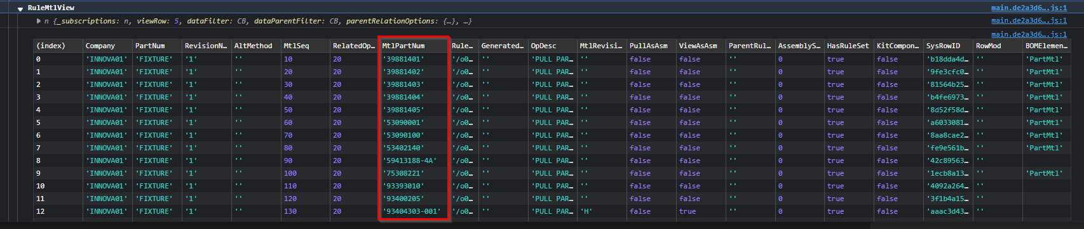Click MtlSeq cell with value 50
This screenshot has width=1084, height=229.
point(306,110)
